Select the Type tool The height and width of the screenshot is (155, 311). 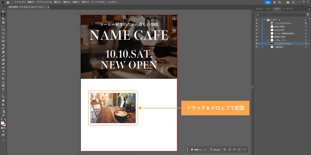pos(3,90)
